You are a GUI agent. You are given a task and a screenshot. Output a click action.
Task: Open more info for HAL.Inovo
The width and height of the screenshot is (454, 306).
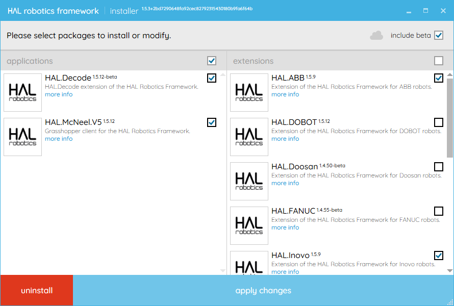pos(285,271)
